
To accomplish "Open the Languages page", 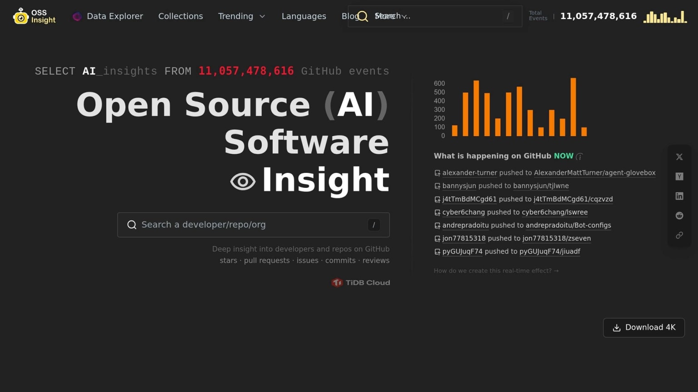I will click(304, 16).
